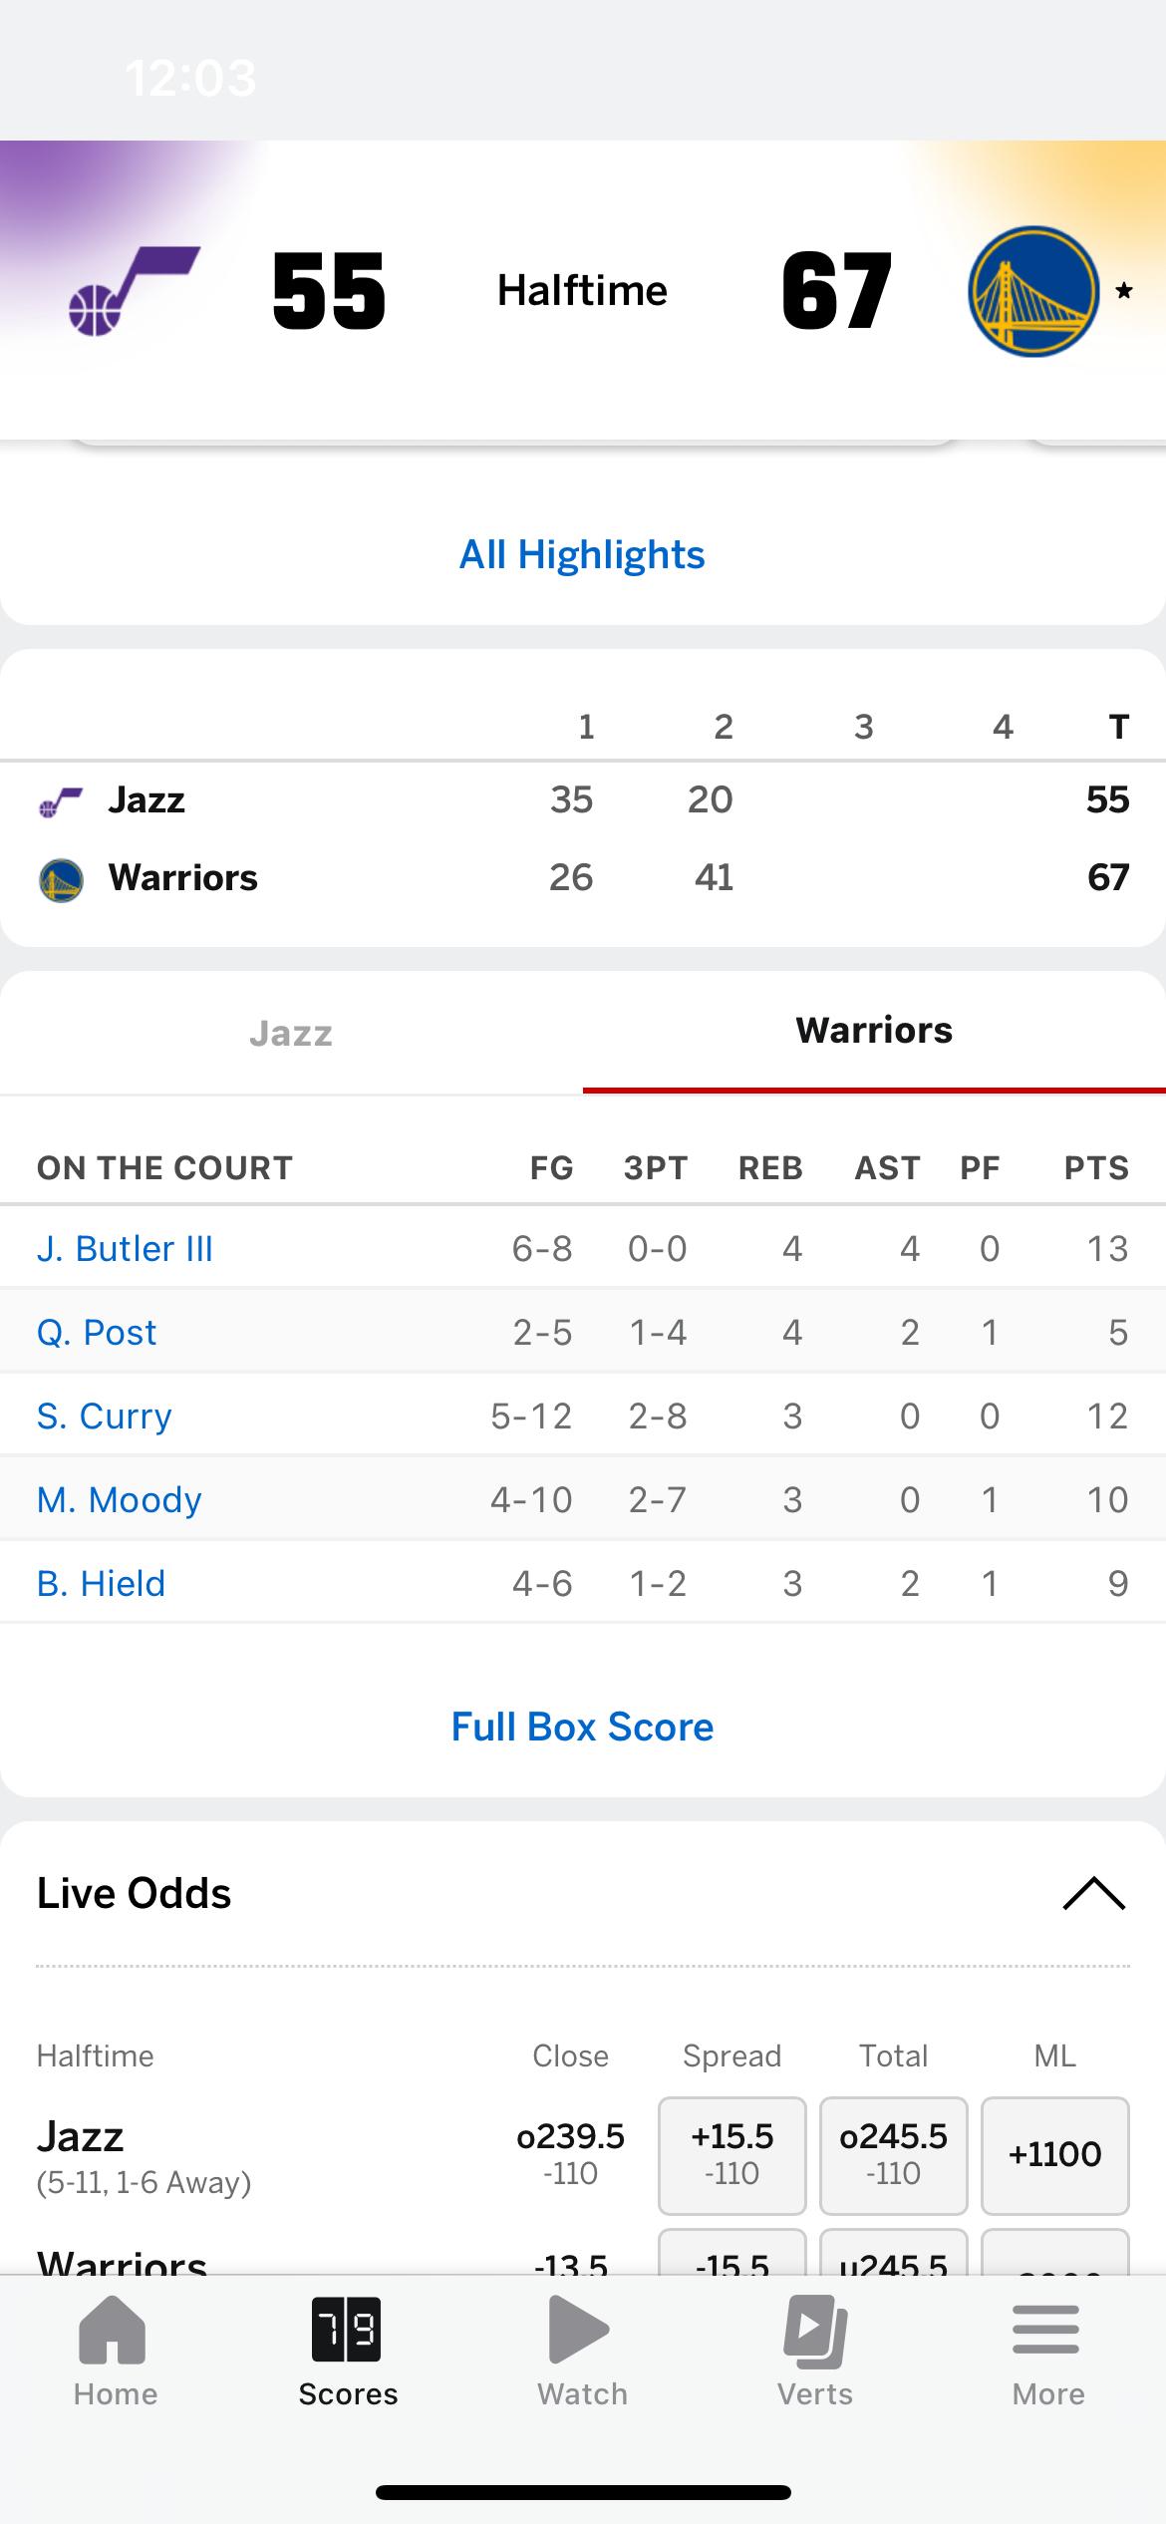Open the Watch play icon
This screenshot has height=2524, width=1166.
[581, 2331]
